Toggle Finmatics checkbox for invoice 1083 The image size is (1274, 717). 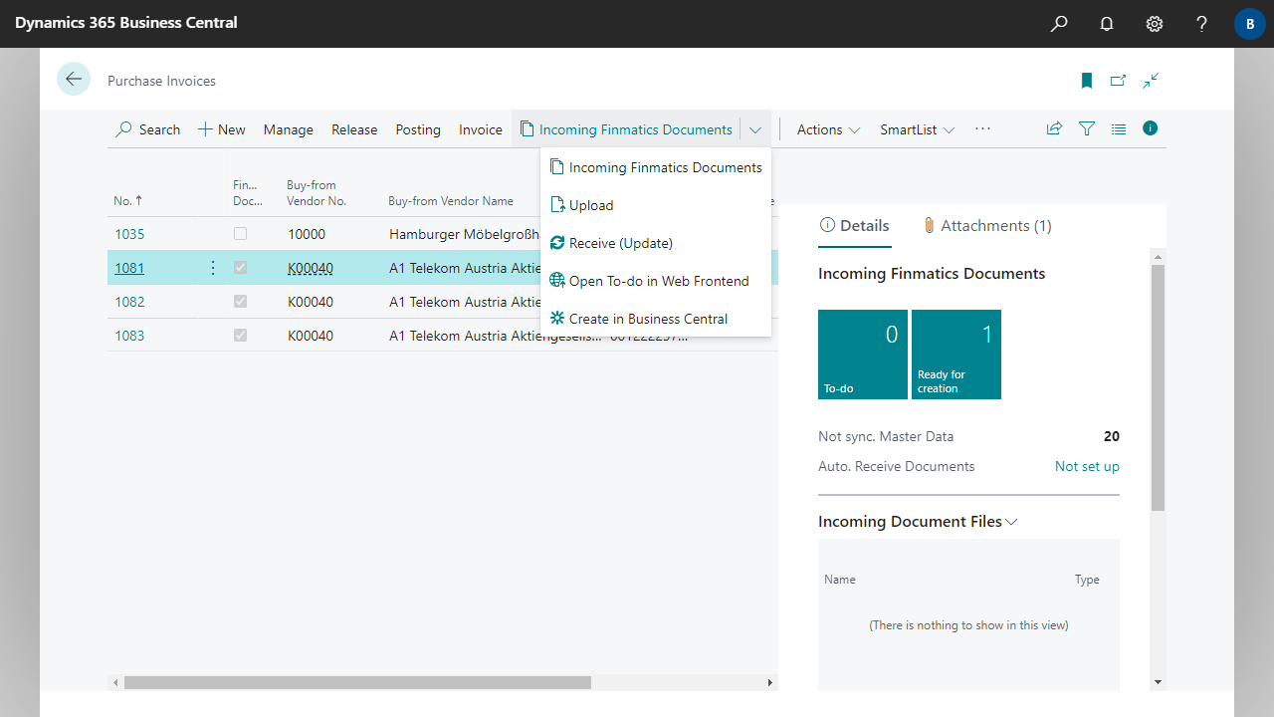pyautogui.click(x=240, y=336)
